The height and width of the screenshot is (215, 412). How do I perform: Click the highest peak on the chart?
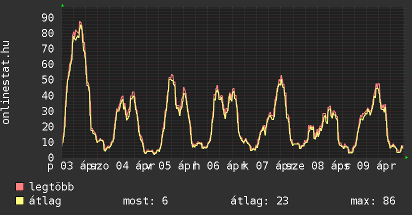click(x=80, y=22)
